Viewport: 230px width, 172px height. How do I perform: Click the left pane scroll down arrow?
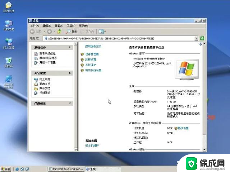click(x=76, y=149)
